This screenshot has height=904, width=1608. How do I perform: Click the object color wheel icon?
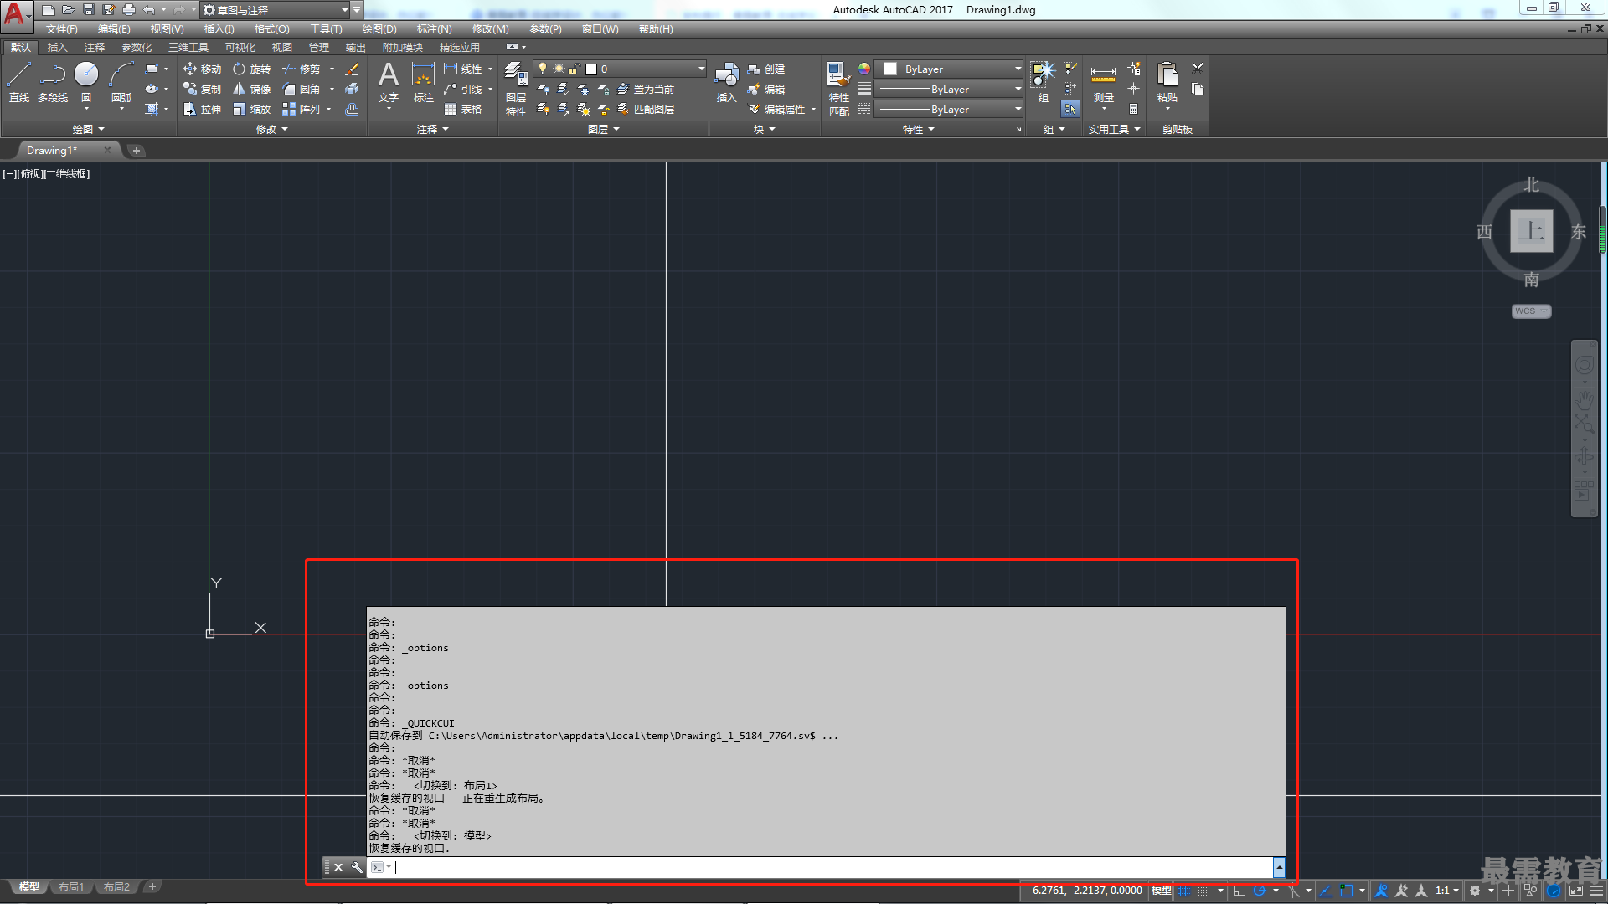[x=864, y=69]
